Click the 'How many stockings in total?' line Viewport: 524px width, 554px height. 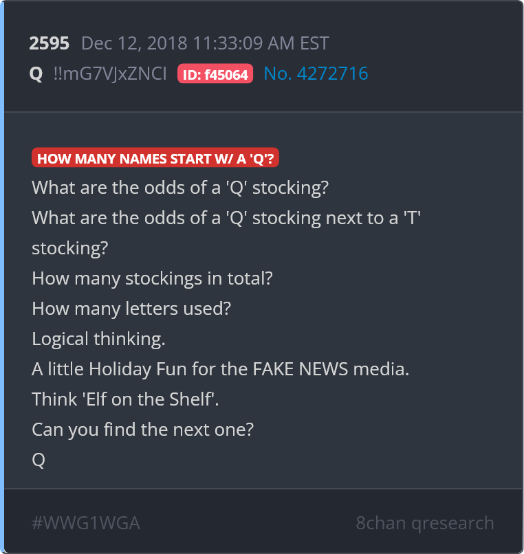tap(152, 278)
